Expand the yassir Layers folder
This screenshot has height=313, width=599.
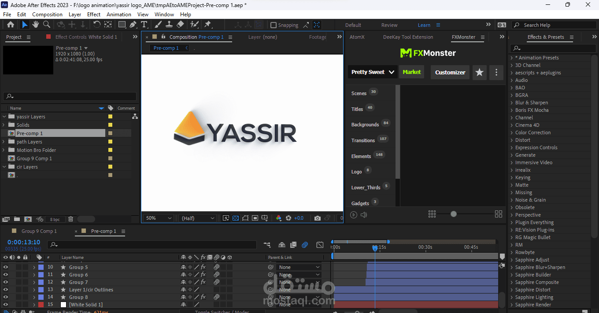(x=4, y=117)
